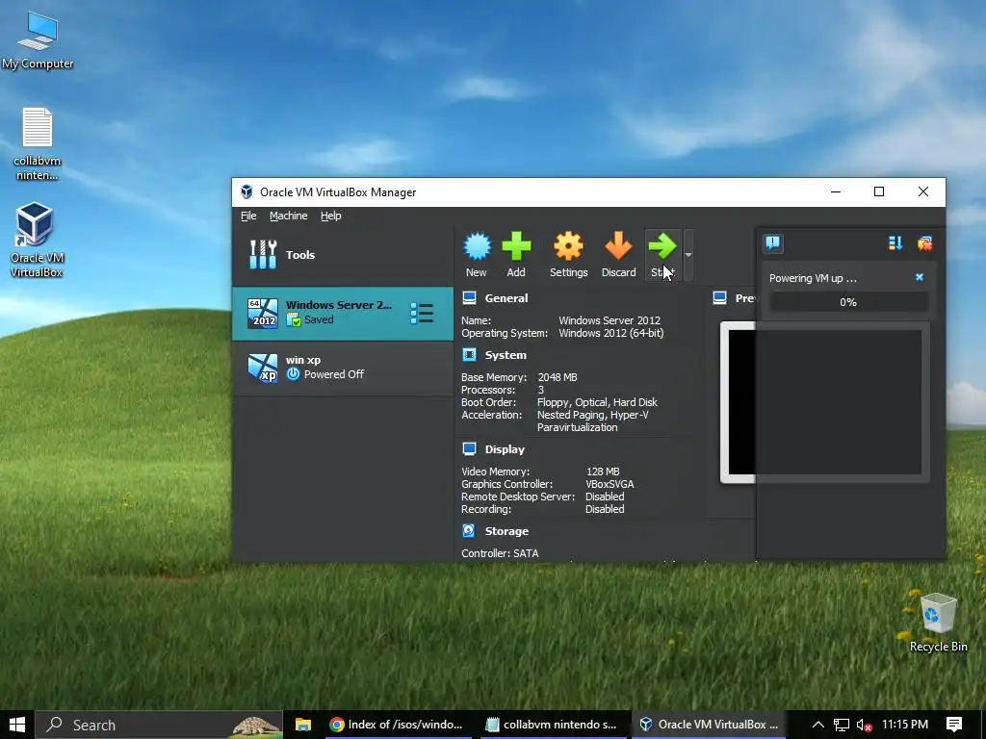Open File Explorer from the taskbar

click(303, 725)
